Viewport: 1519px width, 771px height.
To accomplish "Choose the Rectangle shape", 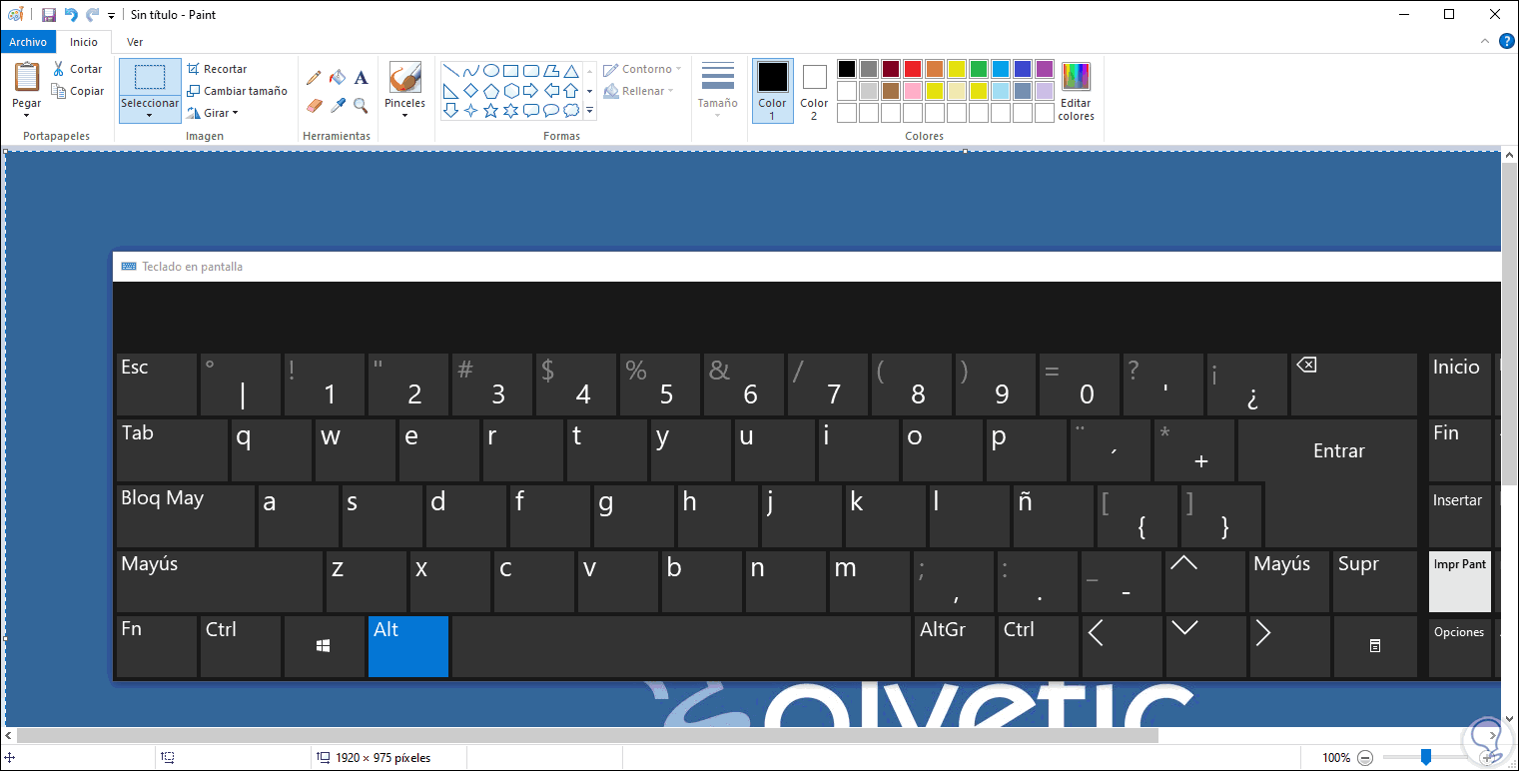I will [x=510, y=71].
